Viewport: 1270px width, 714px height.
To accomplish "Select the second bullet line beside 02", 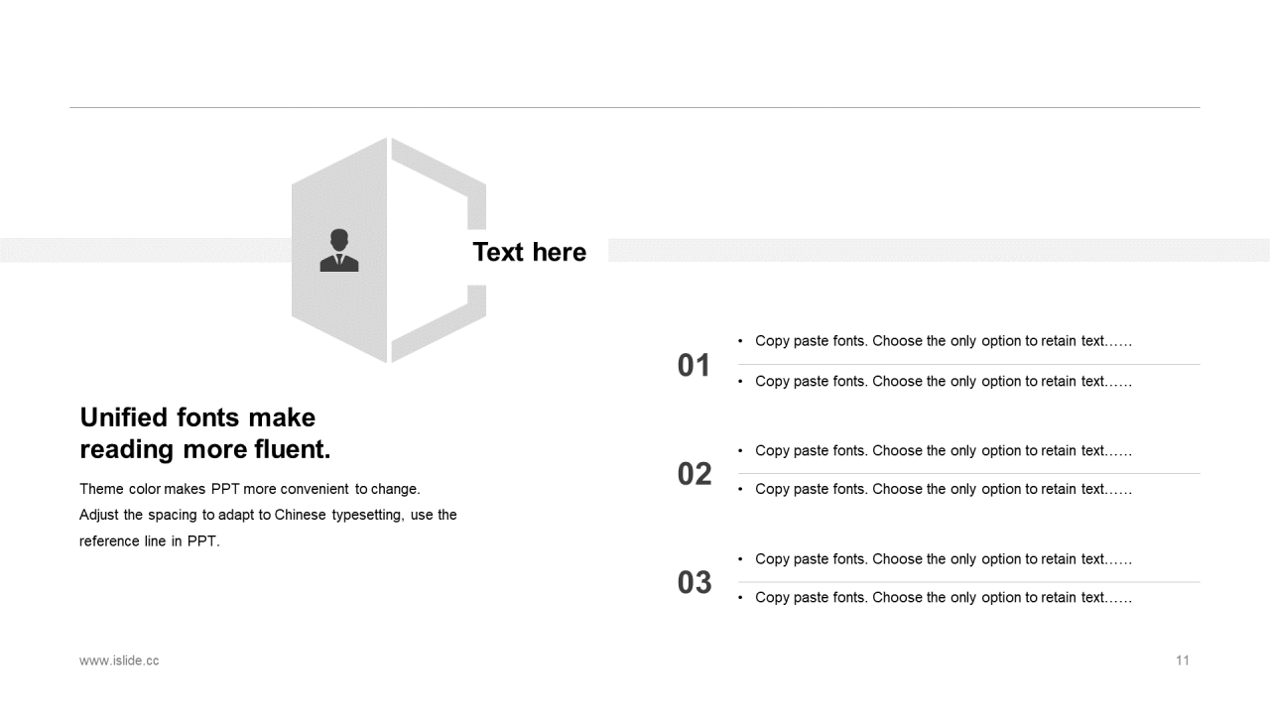I will tap(943, 489).
